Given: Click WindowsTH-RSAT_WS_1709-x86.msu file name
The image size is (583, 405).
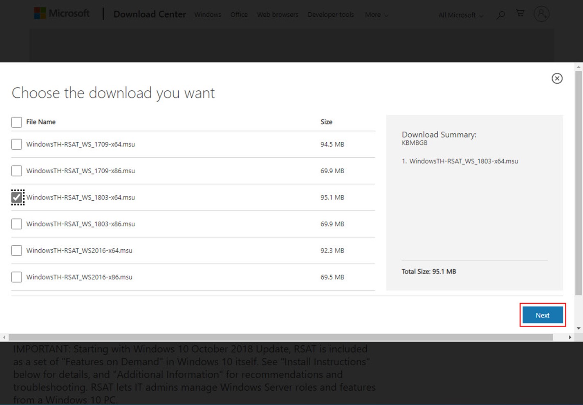Looking at the screenshot, I should pyautogui.click(x=81, y=171).
